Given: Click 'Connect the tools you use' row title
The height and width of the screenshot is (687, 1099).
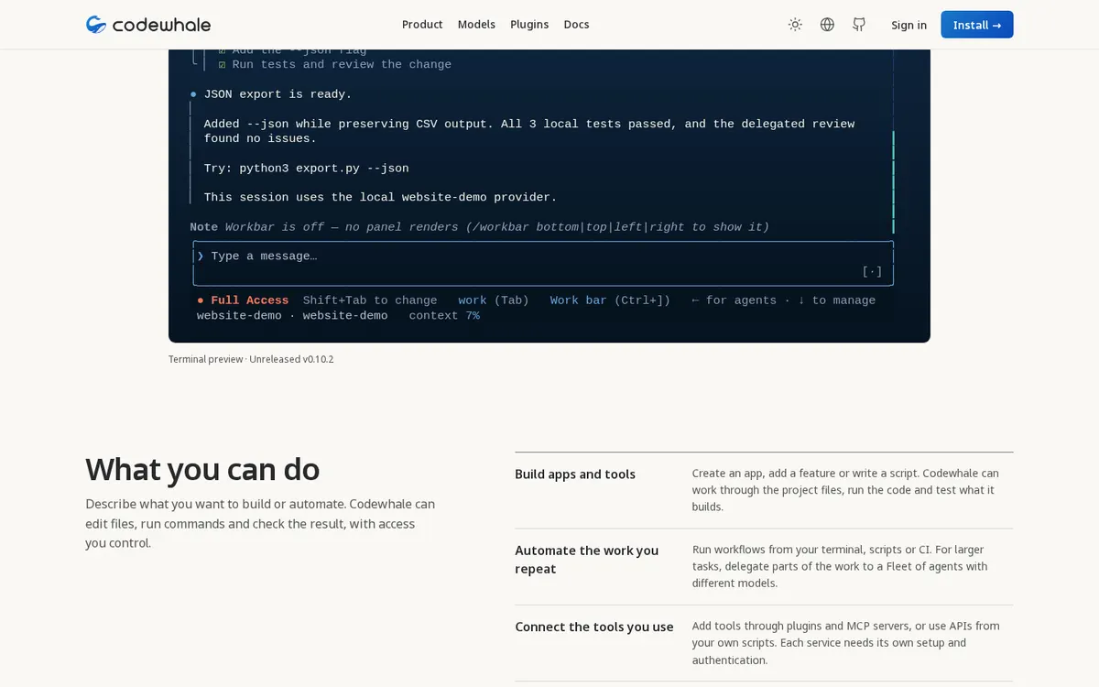Looking at the screenshot, I should pyautogui.click(x=594, y=627).
